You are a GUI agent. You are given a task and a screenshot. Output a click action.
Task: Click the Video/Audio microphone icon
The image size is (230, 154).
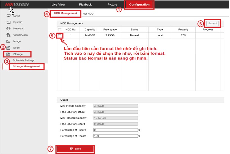pyautogui.click(x=8, y=35)
